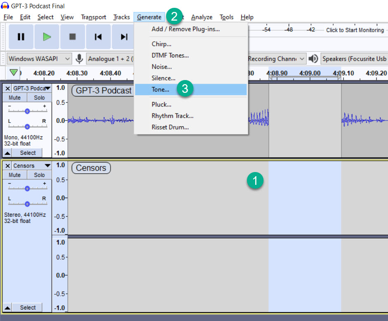Collapse the GPT-3 Podcast track with the arrow

(x=7, y=153)
